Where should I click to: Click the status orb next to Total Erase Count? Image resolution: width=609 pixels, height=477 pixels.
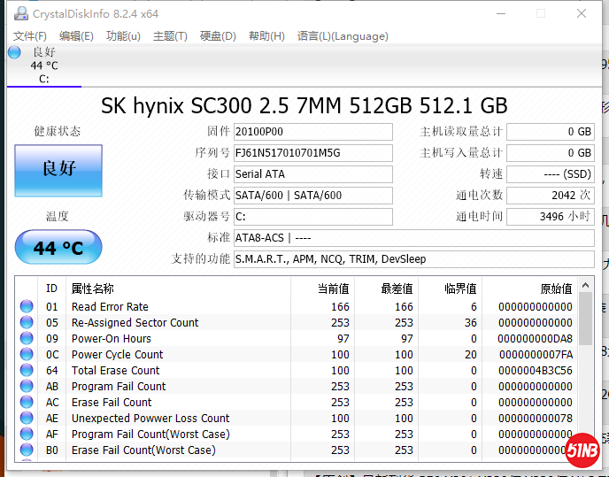tap(27, 371)
